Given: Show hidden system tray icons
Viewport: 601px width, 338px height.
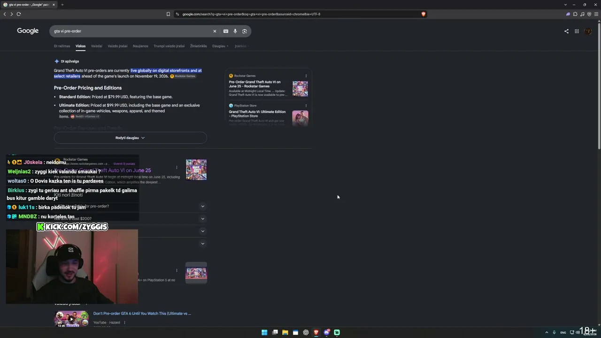Looking at the screenshot, I should (547, 332).
